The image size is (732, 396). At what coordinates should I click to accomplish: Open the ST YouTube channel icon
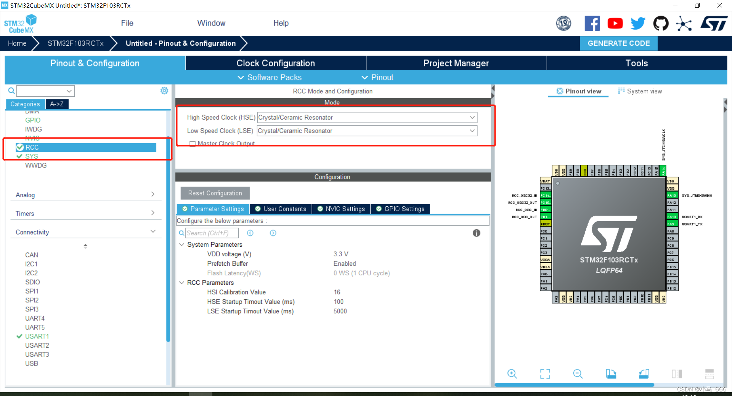pos(615,24)
